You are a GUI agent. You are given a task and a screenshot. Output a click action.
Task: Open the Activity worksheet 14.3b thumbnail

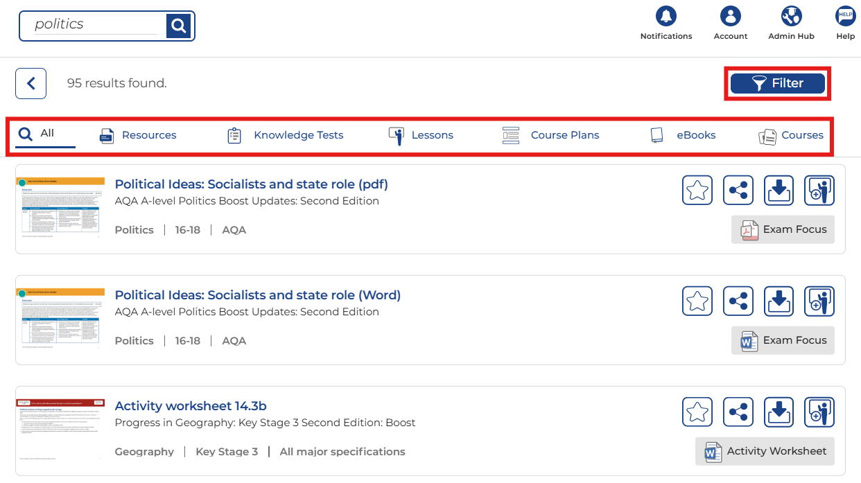pyautogui.click(x=60, y=430)
